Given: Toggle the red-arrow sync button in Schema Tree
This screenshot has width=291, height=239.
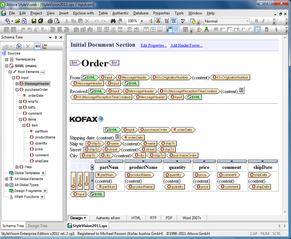Looking at the screenshot, I should 38,46.
